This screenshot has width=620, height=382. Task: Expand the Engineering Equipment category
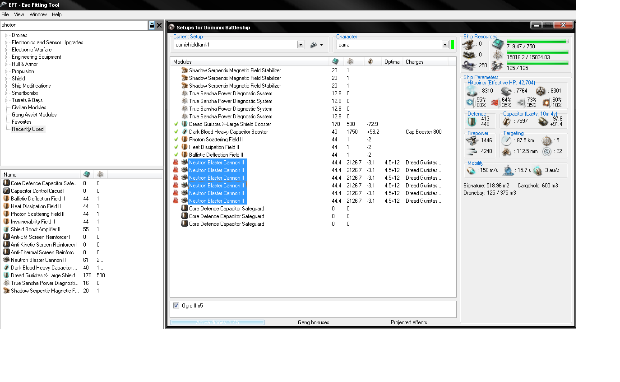pos(6,57)
